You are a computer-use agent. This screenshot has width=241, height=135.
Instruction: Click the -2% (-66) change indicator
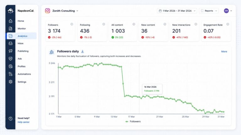55,37
